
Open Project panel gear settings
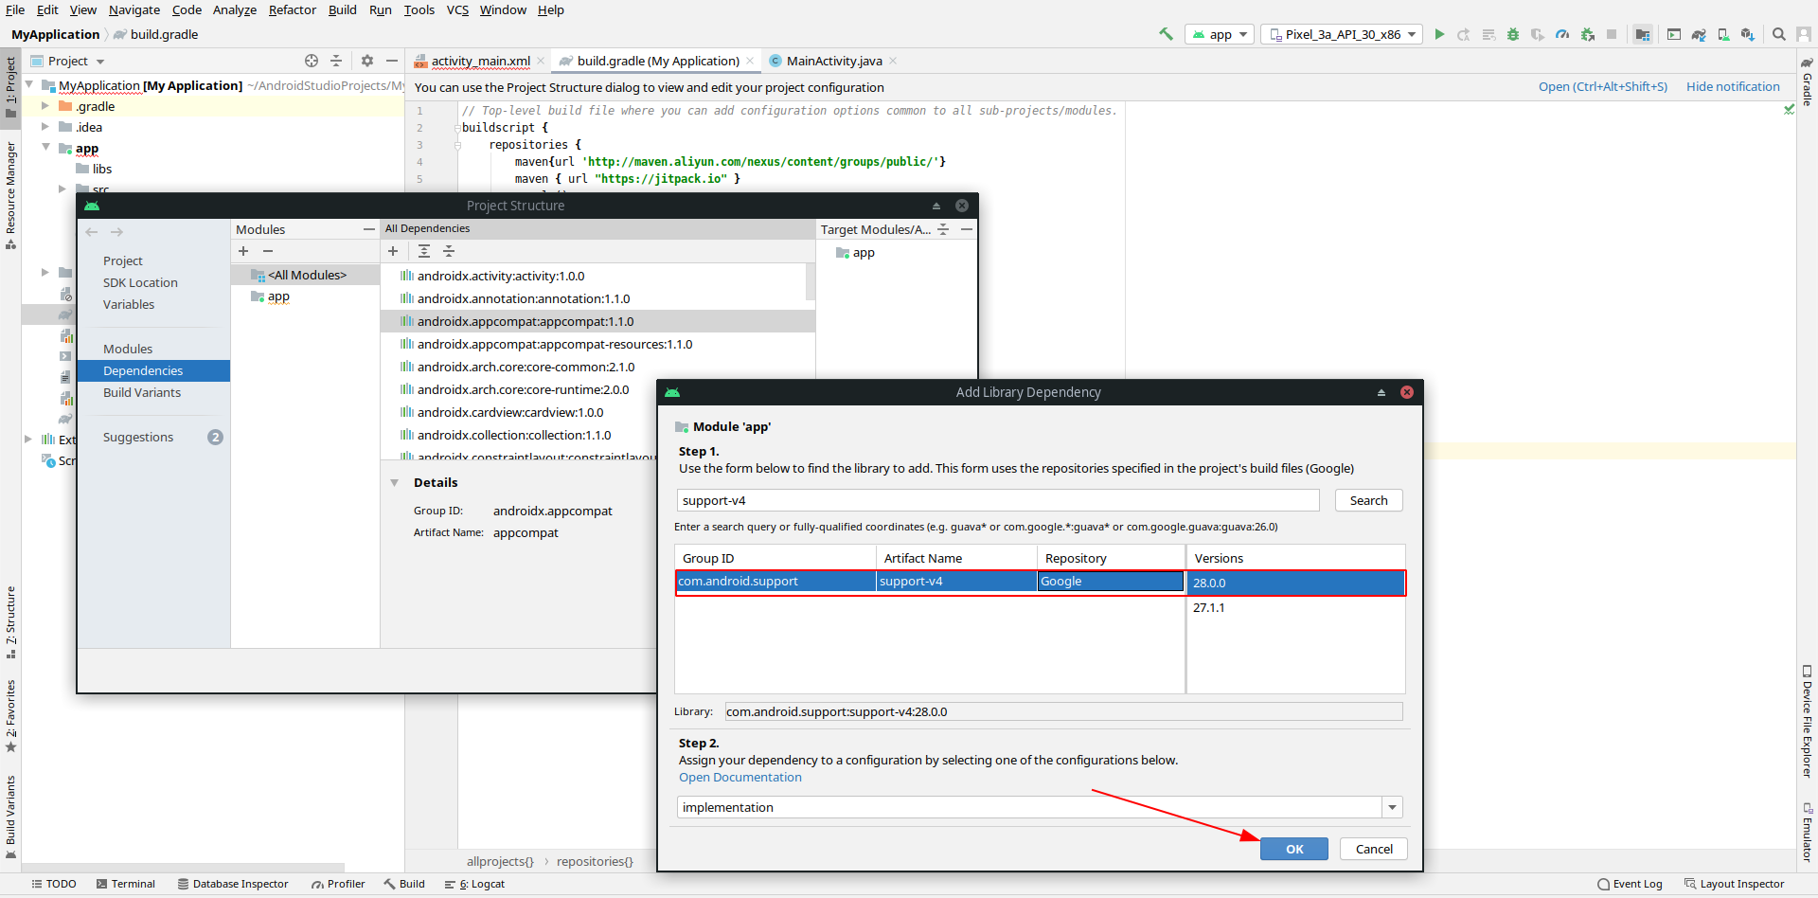coord(367,61)
